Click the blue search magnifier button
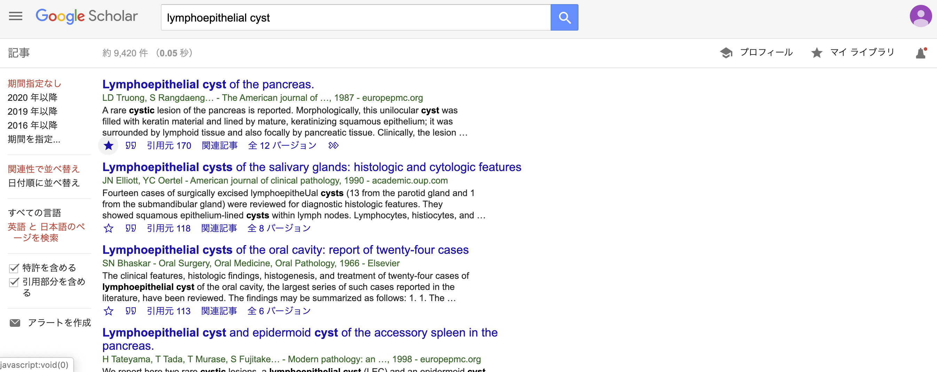The image size is (937, 372). click(x=564, y=17)
